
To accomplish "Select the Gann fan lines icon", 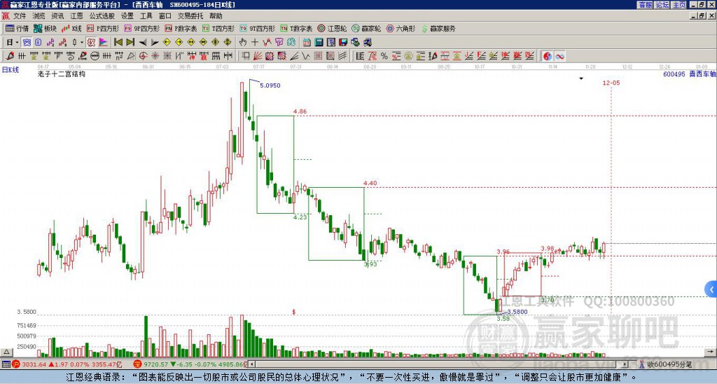I will 258,56.
